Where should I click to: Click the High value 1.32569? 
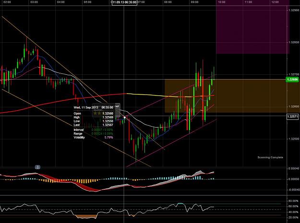108,117
